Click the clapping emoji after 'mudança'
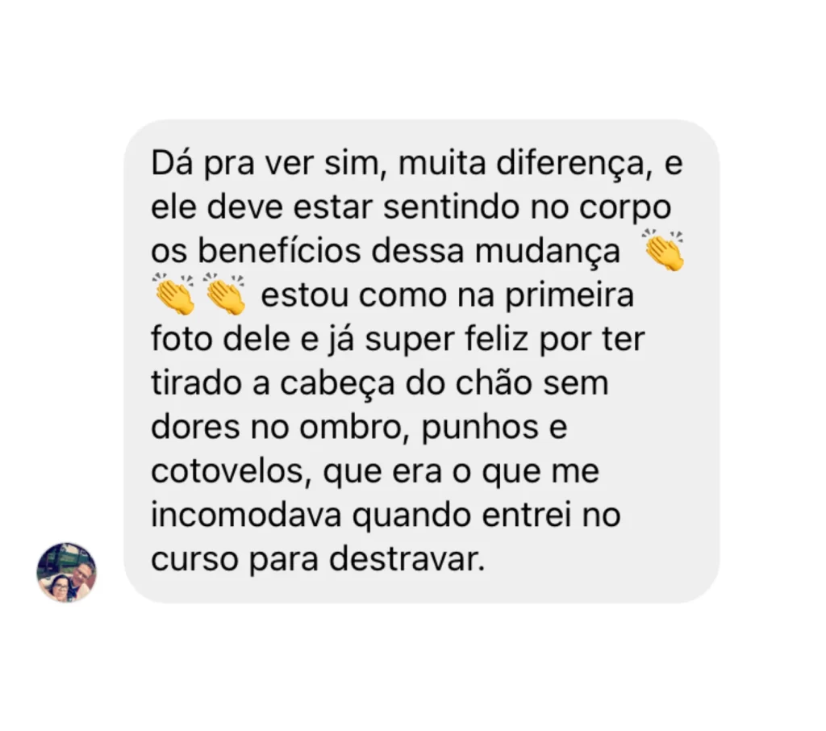 click(663, 250)
